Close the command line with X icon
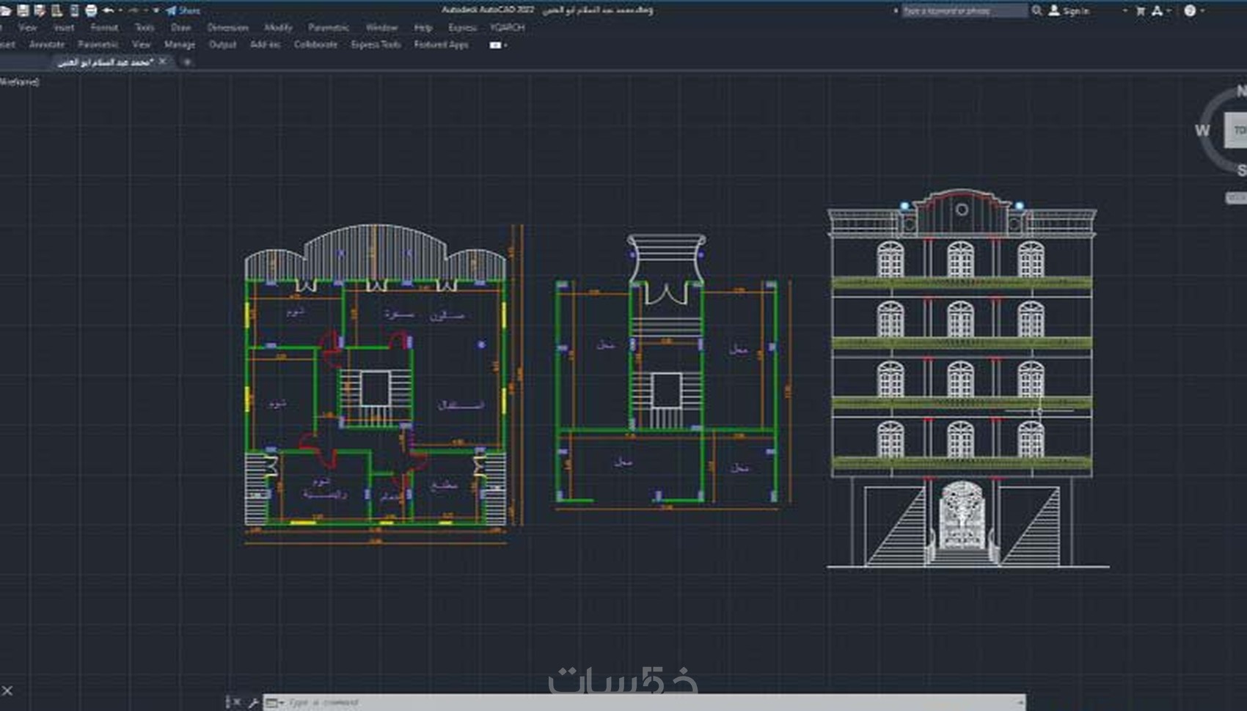The height and width of the screenshot is (711, 1247). click(x=236, y=702)
